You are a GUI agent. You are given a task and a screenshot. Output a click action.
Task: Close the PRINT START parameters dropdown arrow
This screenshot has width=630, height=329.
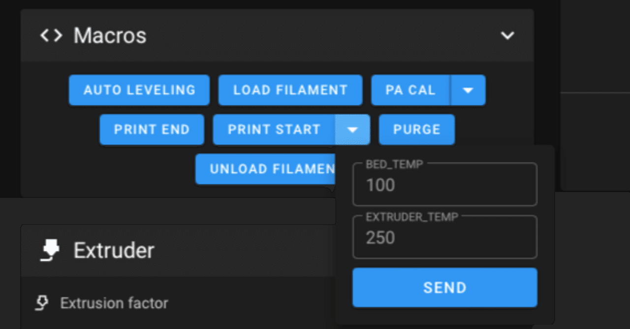point(352,130)
